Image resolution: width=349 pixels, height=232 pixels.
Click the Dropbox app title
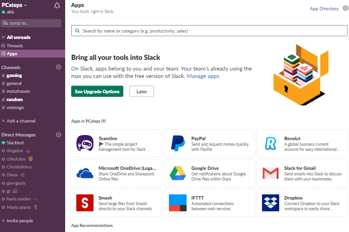coord(293,198)
